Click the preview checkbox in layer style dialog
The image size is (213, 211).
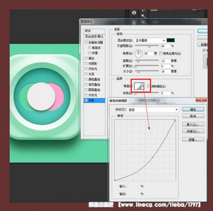[x=204, y=50]
